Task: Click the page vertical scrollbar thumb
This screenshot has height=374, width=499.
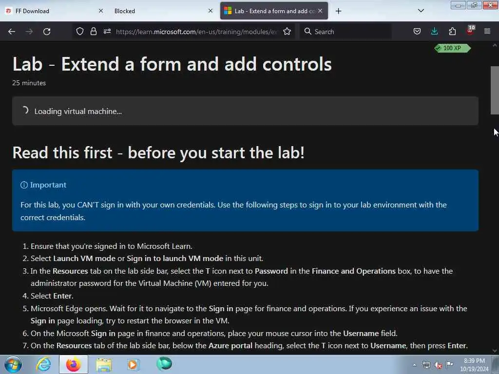Action: (x=495, y=90)
